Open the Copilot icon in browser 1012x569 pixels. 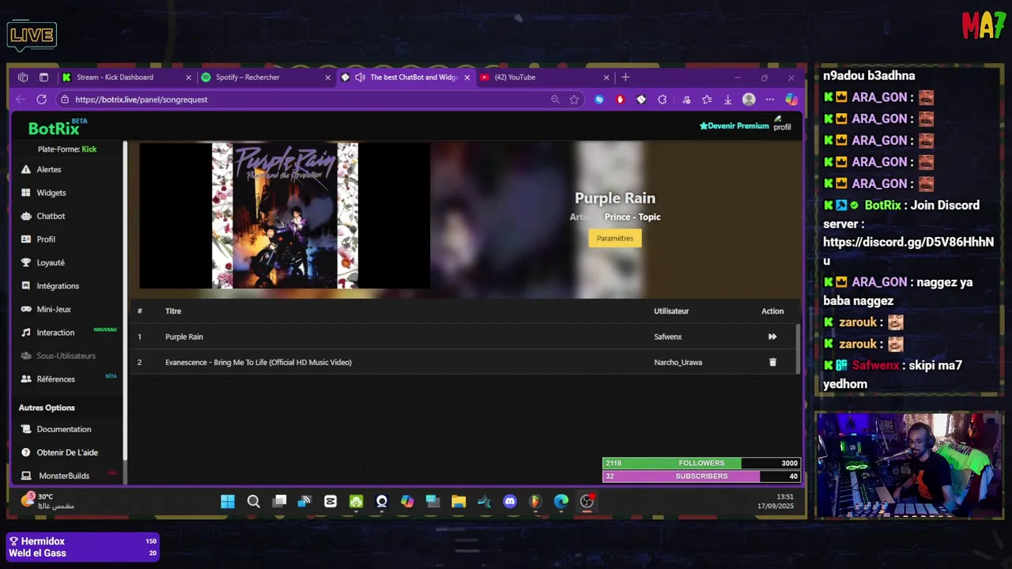791,100
